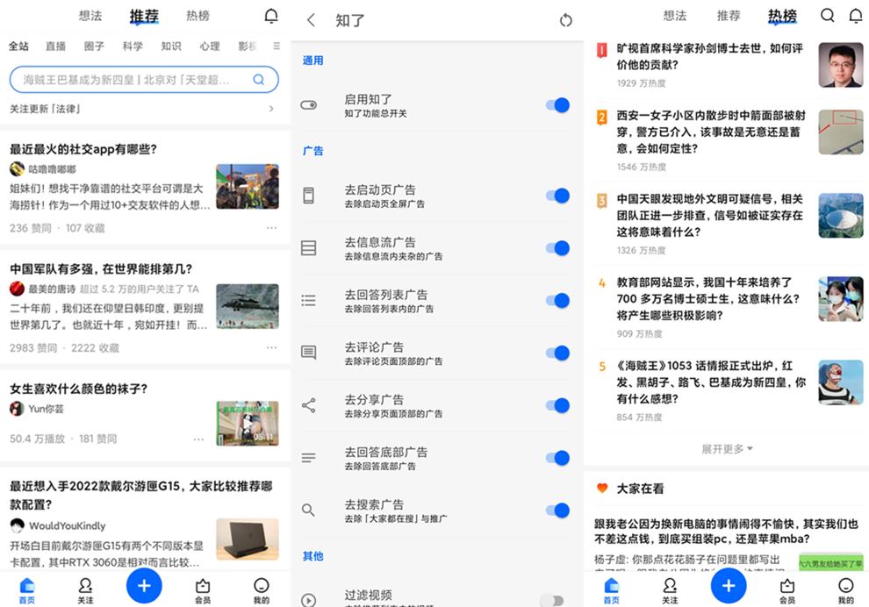Toggle 启用知了 master switch

coord(556,104)
